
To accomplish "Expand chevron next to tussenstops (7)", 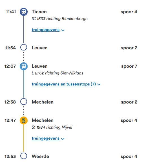I will [99, 85].
